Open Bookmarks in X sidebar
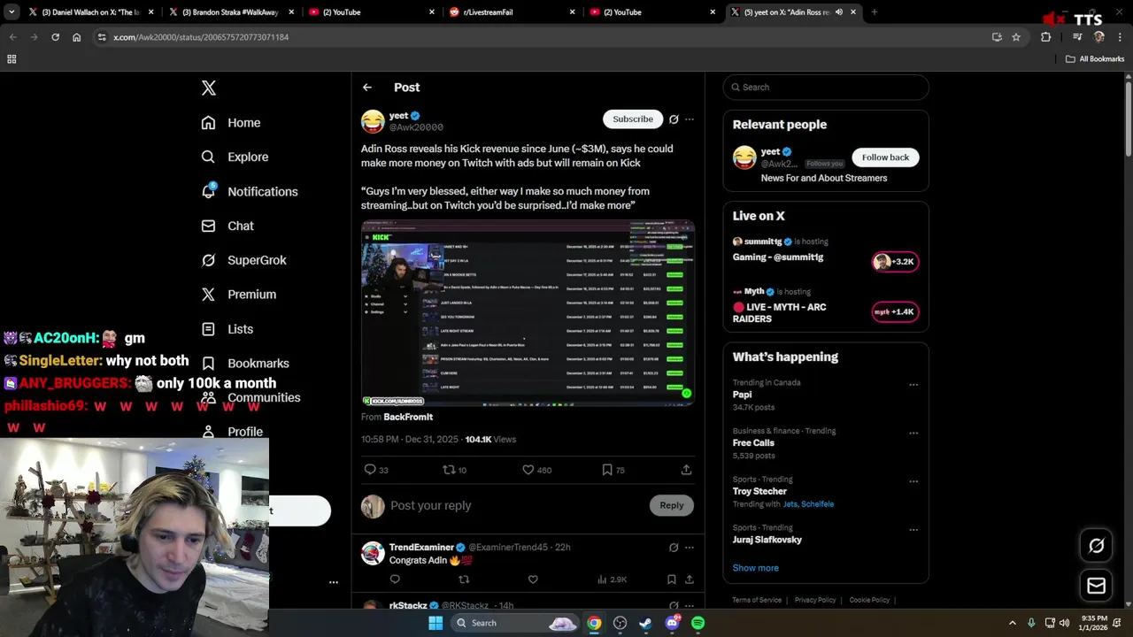 coord(245,364)
